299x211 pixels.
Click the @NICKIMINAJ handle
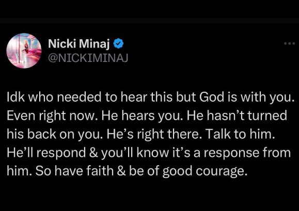[x=88, y=58]
